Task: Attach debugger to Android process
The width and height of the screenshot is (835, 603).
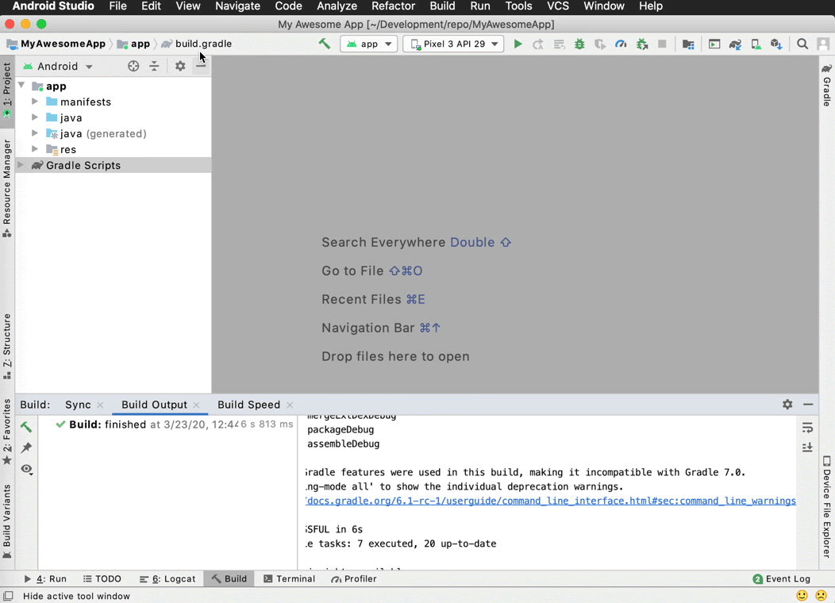Action: tap(642, 44)
